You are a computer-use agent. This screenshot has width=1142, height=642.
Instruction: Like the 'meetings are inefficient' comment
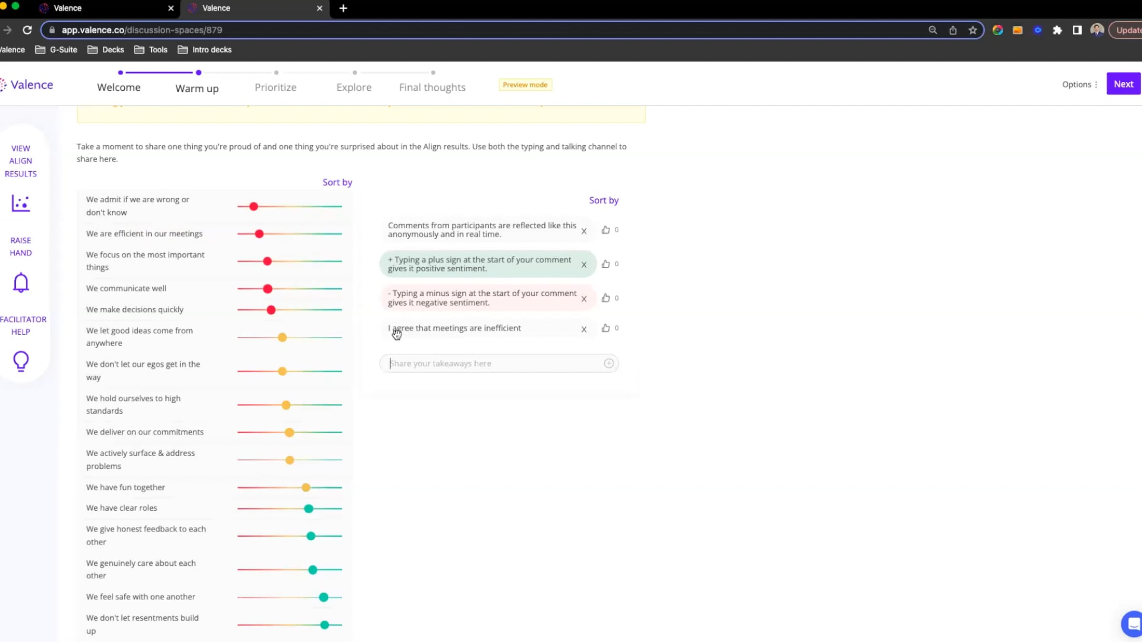coord(605,328)
